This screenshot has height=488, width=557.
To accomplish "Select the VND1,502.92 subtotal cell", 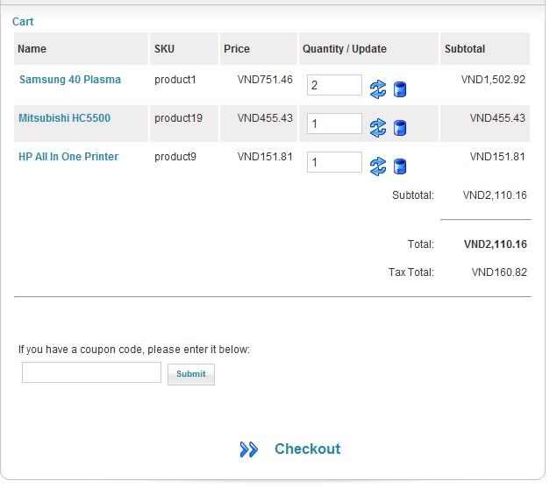I will 493,80.
